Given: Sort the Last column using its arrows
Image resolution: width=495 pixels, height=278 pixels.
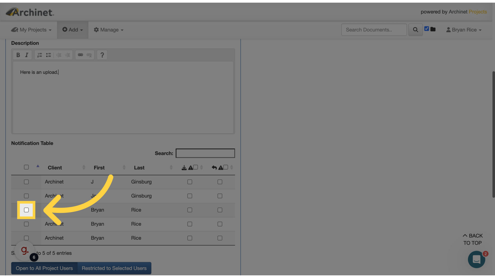Looking at the screenshot, I should click(171, 167).
